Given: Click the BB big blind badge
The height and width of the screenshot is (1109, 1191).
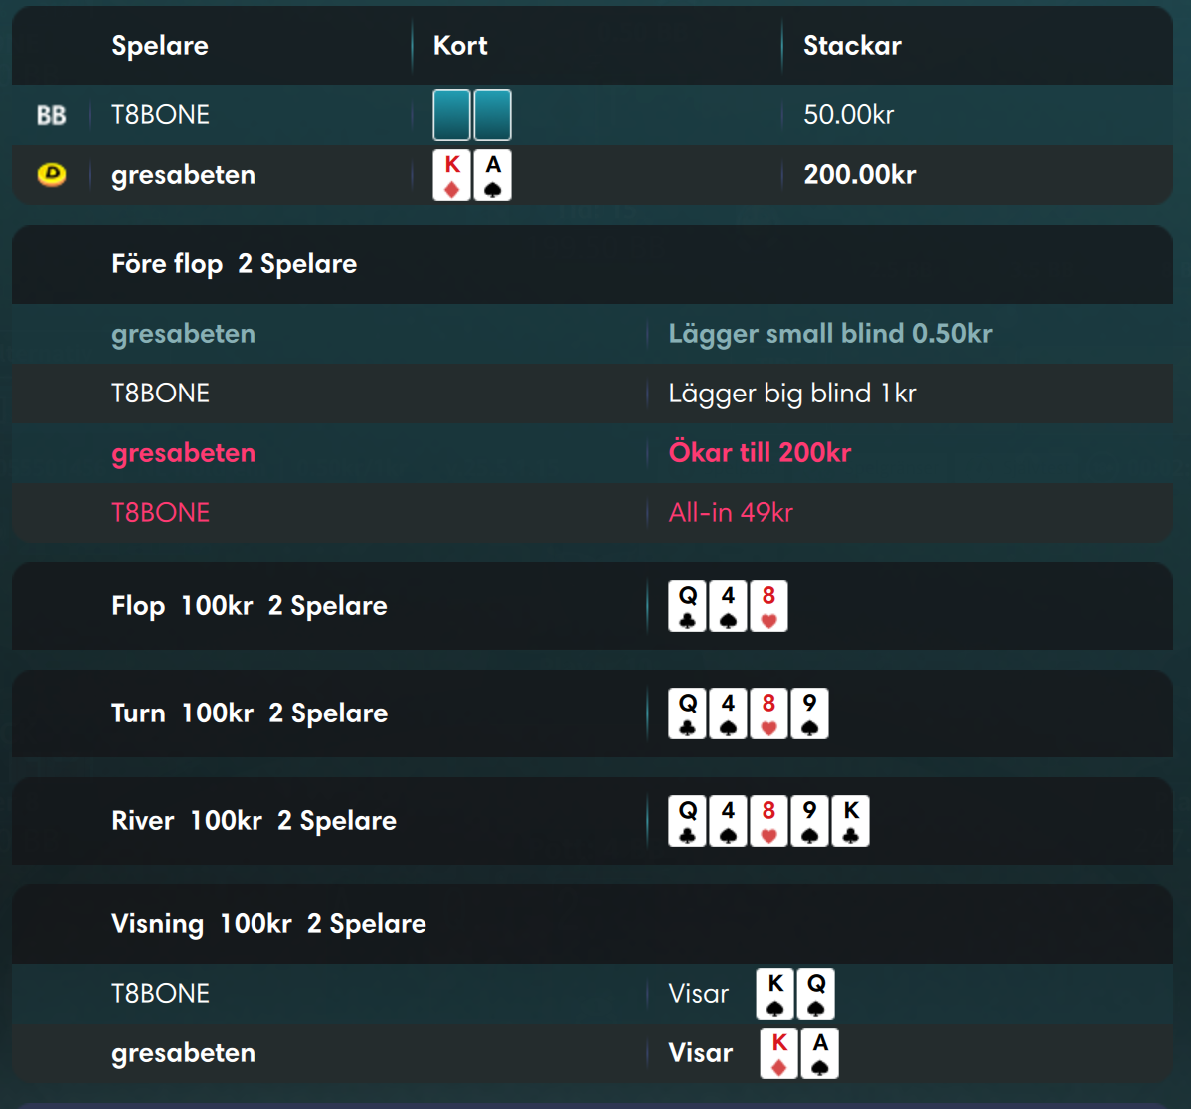Looking at the screenshot, I should click(x=52, y=115).
